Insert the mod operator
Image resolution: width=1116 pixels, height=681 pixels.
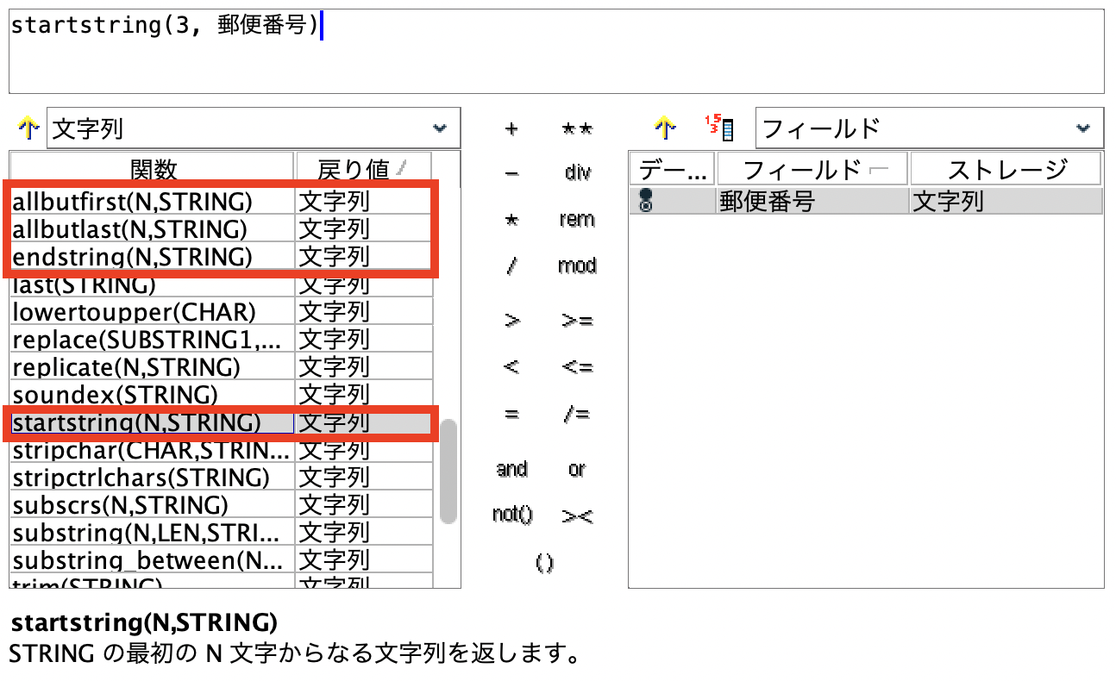(576, 266)
